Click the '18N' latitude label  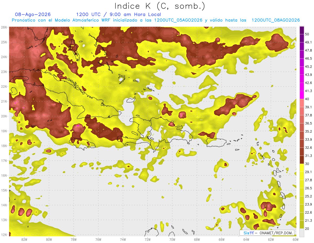(x=4, y=146)
